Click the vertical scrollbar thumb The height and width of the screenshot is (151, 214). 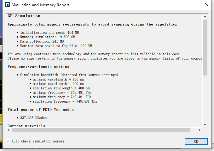tap(205, 47)
